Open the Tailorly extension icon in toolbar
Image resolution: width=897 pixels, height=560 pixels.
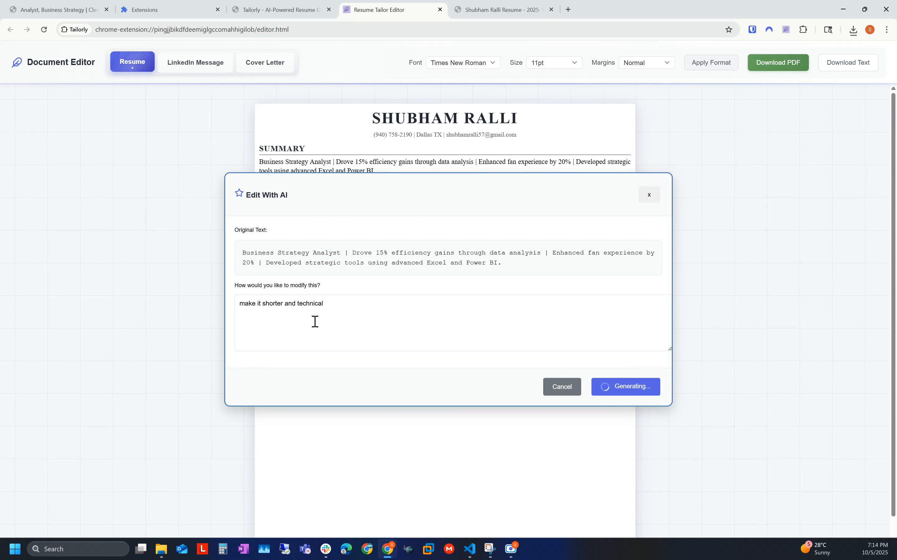(786, 30)
